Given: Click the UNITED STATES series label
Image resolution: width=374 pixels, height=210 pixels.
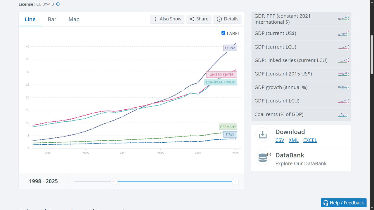Looking at the screenshot, I should click(221, 75).
